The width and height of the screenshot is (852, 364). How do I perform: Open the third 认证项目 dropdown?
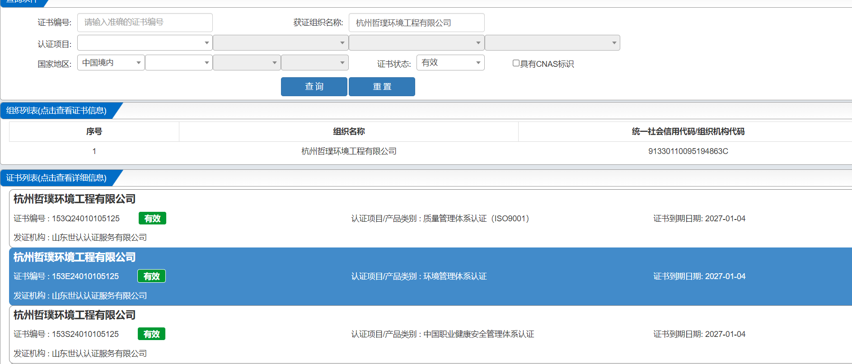tap(417, 43)
